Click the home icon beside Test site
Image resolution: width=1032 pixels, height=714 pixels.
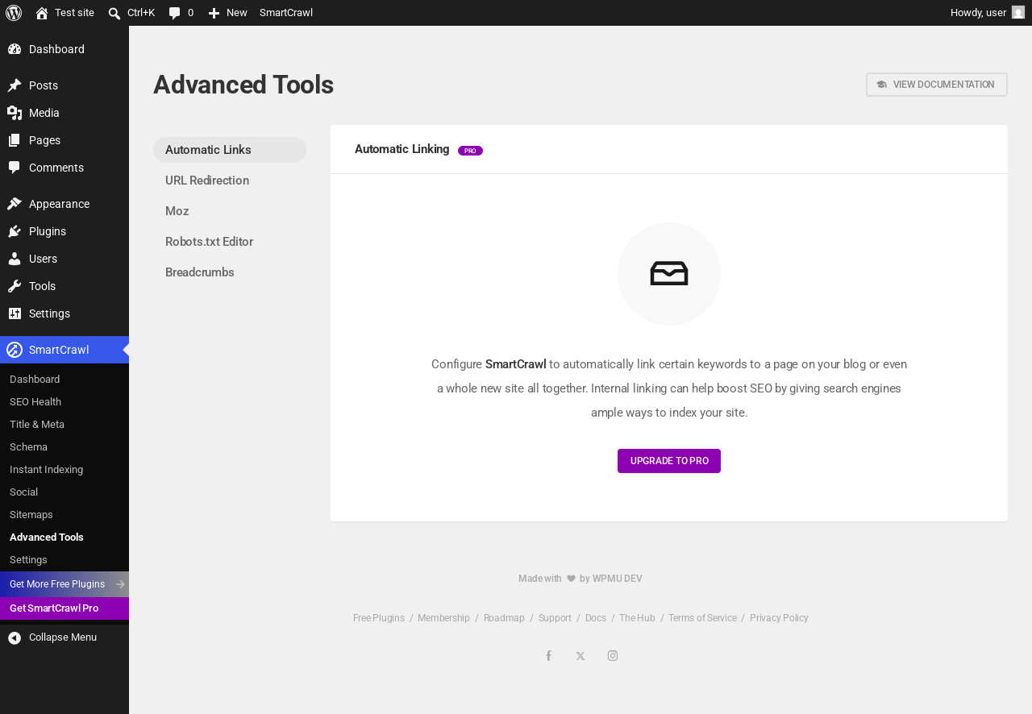(x=42, y=13)
